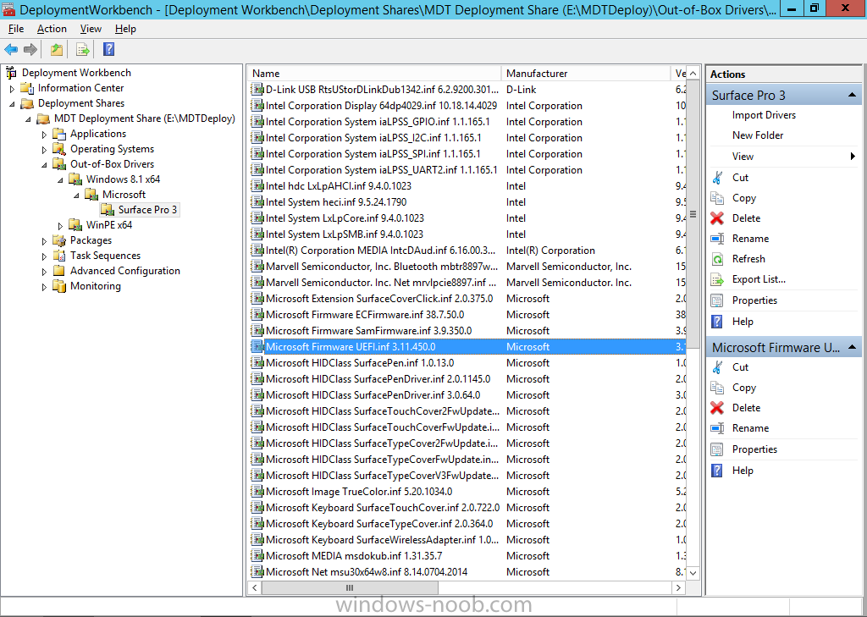
Task: Click the blue Help toolbar icon
Action: [x=109, y=49]
